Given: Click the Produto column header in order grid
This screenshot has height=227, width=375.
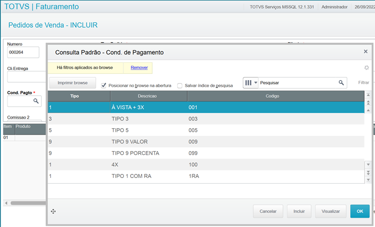Looking at the screenshot, I should [30, 129].
